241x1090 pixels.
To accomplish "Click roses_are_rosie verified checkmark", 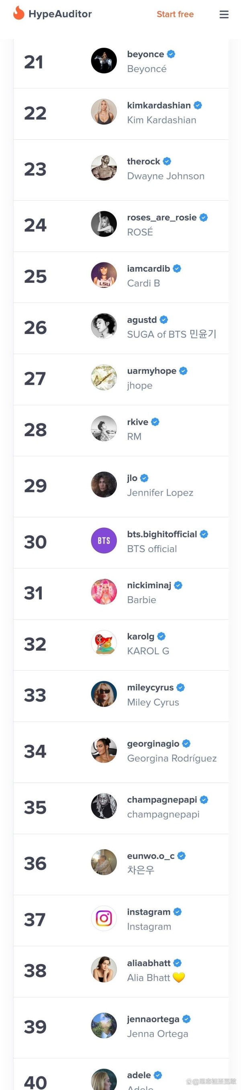I will pos(203,218).
